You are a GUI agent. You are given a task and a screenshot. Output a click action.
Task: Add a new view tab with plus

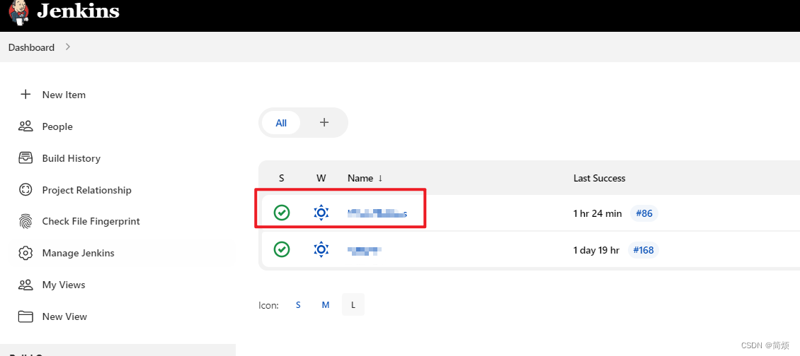(324, 122)
